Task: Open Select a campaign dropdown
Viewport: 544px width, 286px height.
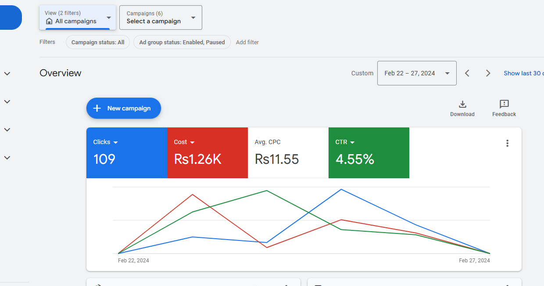Action: 161,18
